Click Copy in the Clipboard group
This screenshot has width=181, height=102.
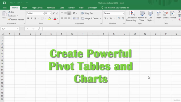[12, 16]
